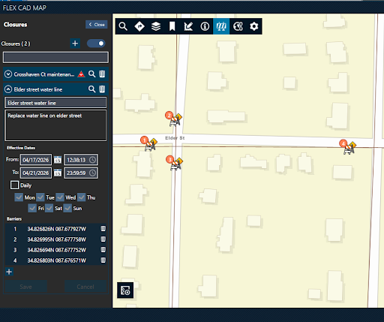Toggle the Sun checkbox

(x=67, y=208)
